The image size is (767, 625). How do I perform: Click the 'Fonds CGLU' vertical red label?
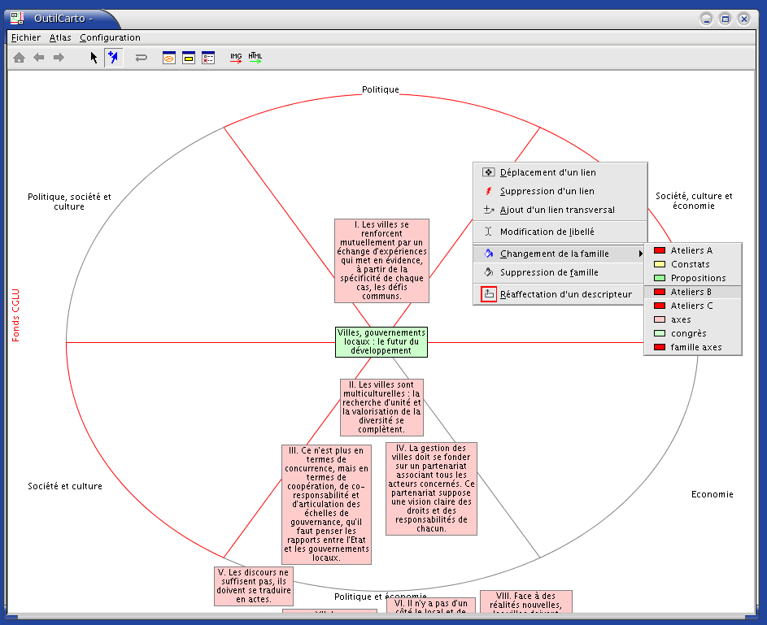pyautogui.click(x=16, y=315)
